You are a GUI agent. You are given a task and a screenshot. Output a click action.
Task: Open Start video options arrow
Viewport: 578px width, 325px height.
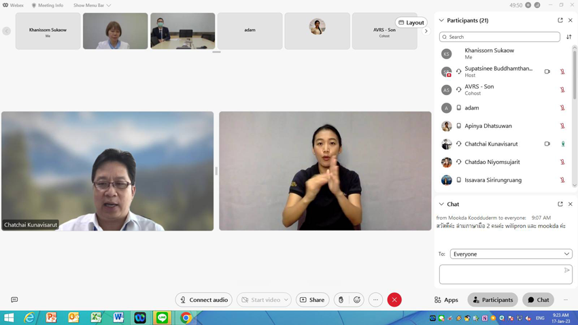[286, 300]
